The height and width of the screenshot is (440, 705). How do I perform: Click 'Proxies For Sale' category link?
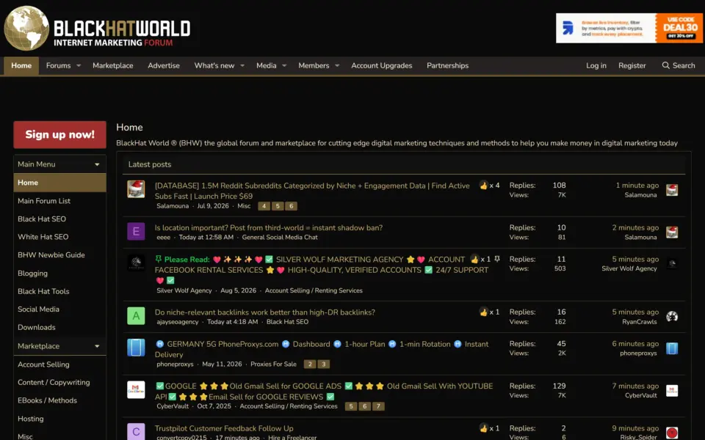point(273,364)
